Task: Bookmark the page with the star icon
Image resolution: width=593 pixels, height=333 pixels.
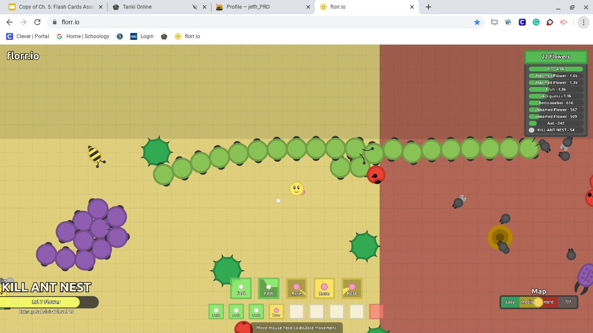Action: (x=477, y=22)
